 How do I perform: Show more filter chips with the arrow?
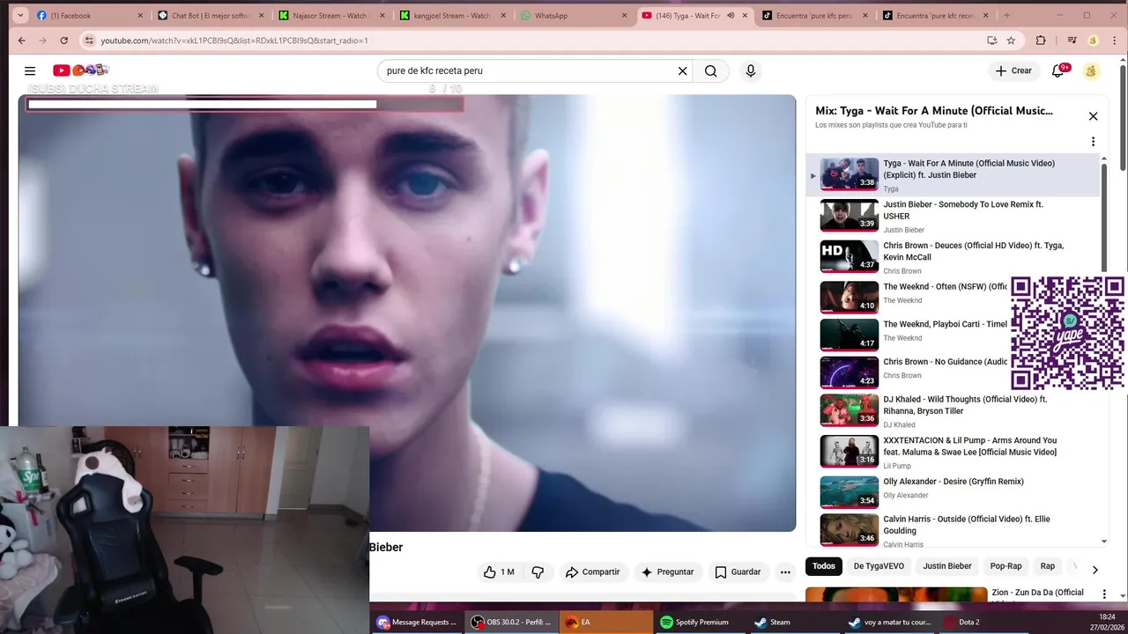tap(1095, 570)
